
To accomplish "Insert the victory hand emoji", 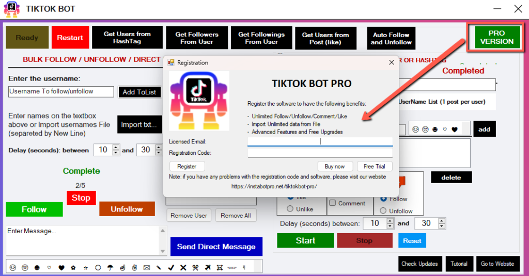I will (x=134, y=268).
